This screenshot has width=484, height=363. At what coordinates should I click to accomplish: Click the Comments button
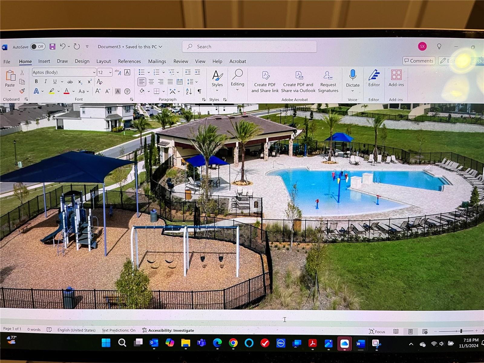point(419,61)
